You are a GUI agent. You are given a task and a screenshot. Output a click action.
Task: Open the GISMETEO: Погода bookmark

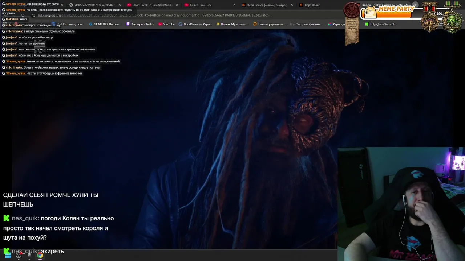pos(105,24)
